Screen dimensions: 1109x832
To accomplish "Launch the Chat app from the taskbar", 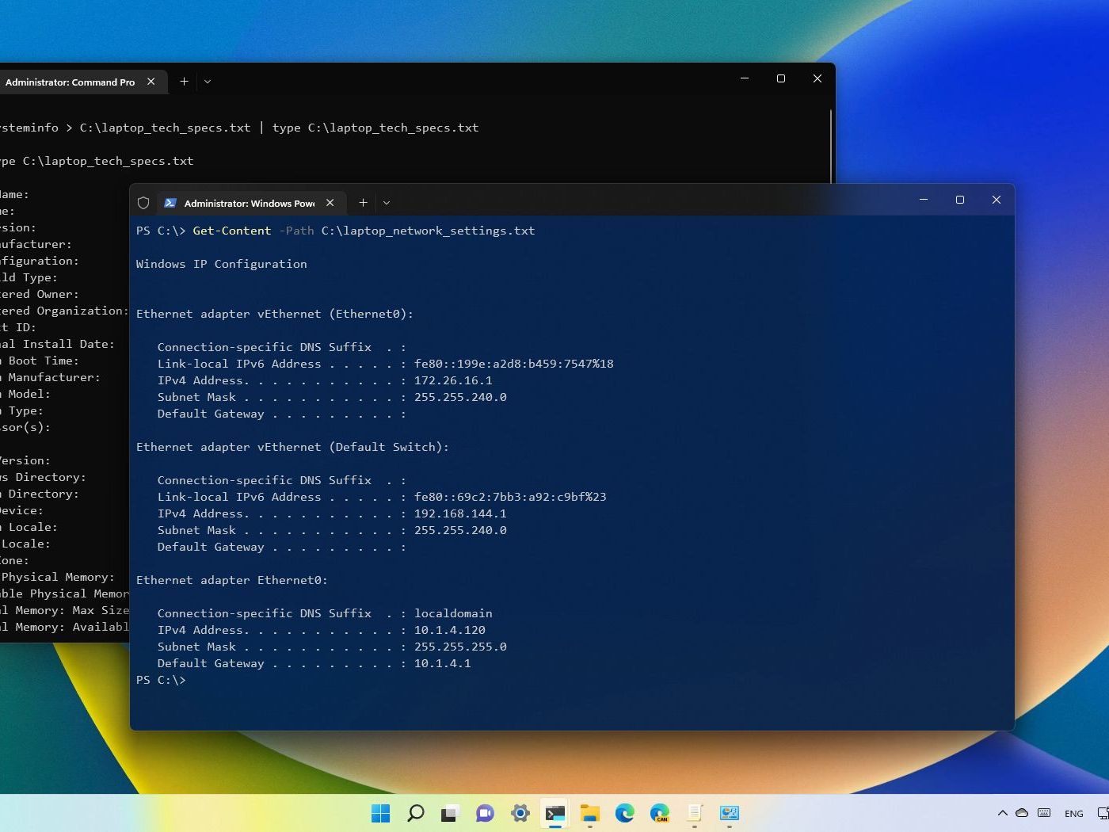I will (485, 813).
